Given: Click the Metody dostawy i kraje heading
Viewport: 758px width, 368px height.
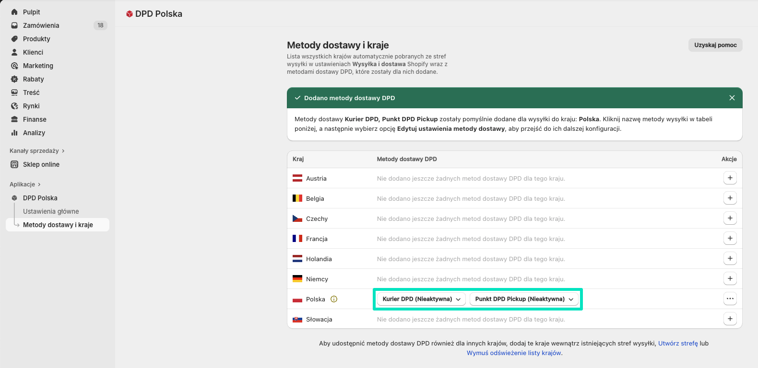Looking at the screenshot, I should click(x=338, y=45).
